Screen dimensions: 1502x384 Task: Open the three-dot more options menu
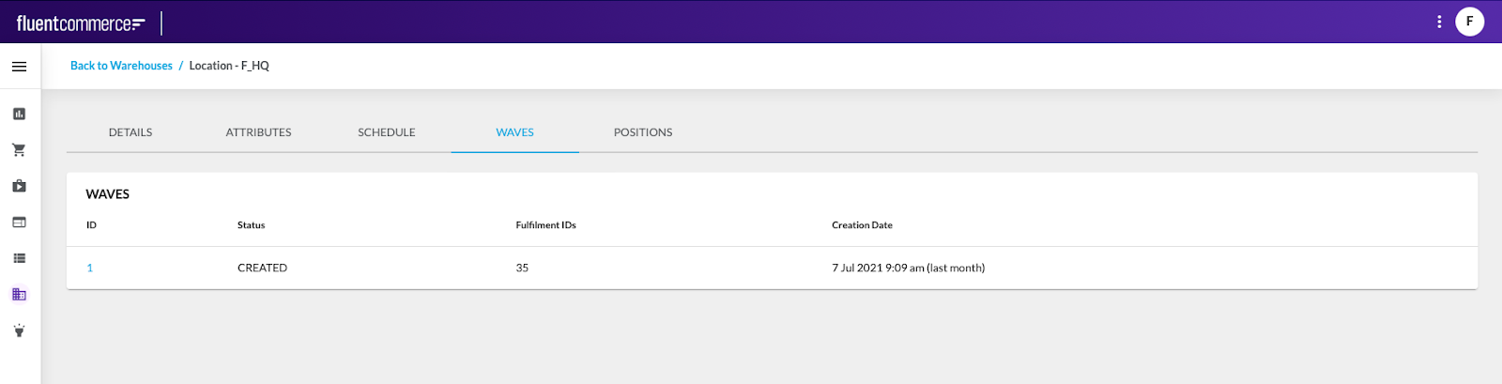[x=1439, y=22]
